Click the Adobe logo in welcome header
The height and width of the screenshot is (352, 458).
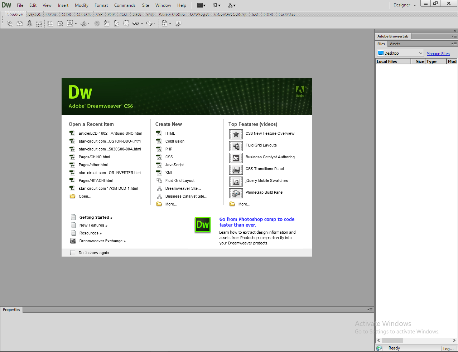(x=300, y=91)
